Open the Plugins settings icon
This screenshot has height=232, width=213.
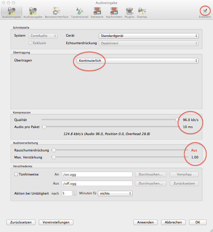point(129,12)
